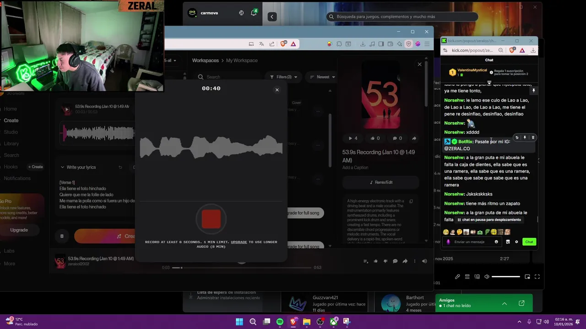Click the orange Create song button
This screenshot has height=329, width=586.
(105, 236)
